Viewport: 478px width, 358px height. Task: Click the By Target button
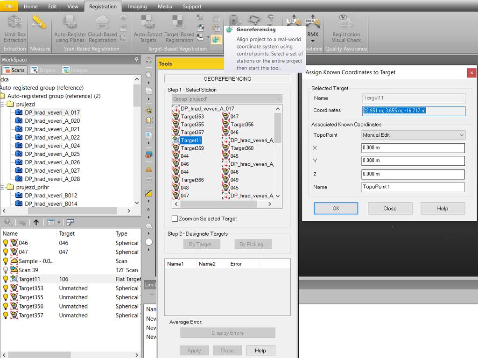[202, 244]
